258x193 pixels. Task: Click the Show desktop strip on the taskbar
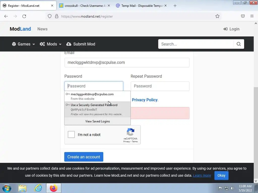pos(256,188)
